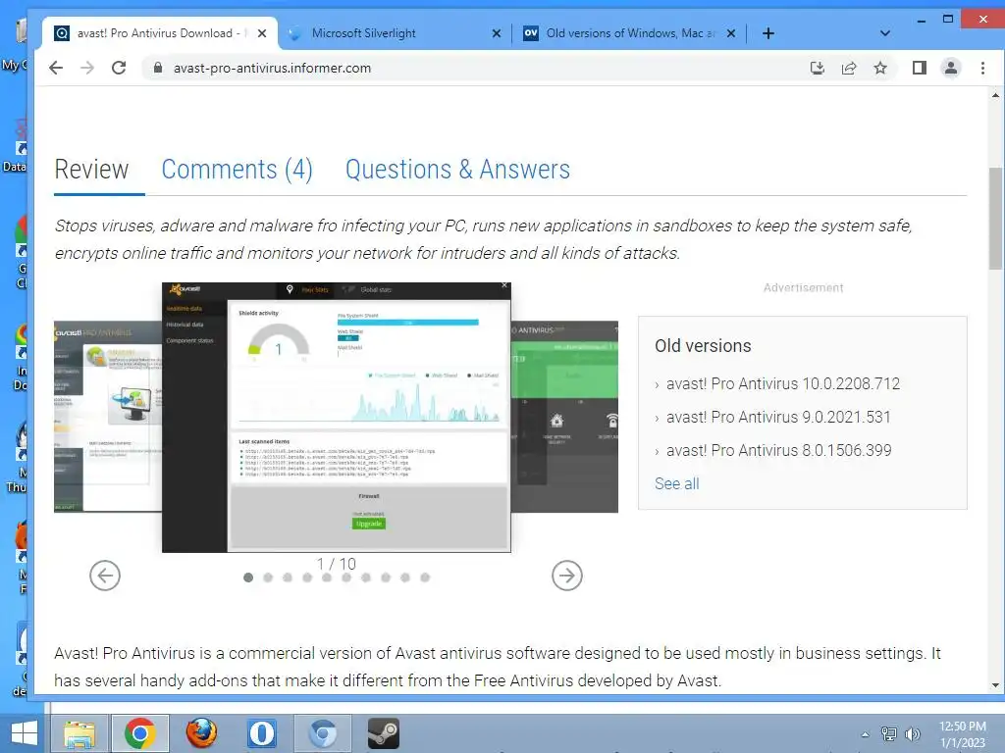
Task: Close the avast! Pro Antivirus Download tab
Action: click(x=261, y=33)
